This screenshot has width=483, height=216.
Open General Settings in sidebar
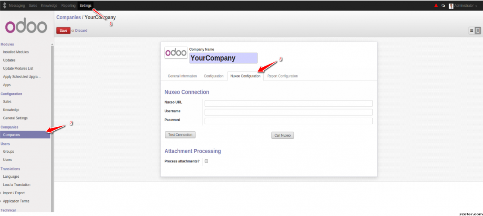15,118
